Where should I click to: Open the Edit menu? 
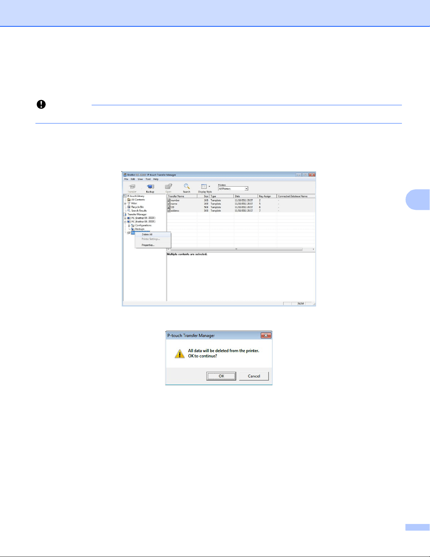[133, 179]
